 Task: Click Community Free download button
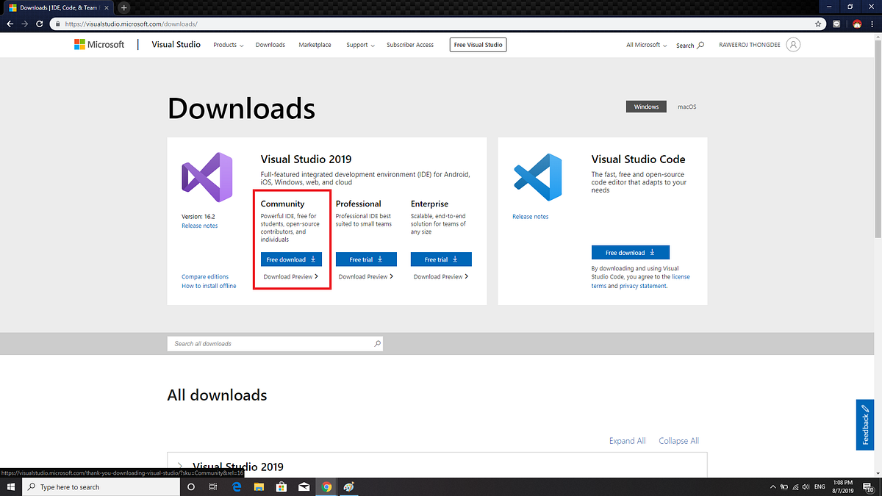(291, 259)
